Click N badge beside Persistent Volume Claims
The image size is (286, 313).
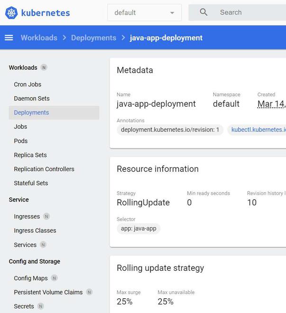click(89, 293)
